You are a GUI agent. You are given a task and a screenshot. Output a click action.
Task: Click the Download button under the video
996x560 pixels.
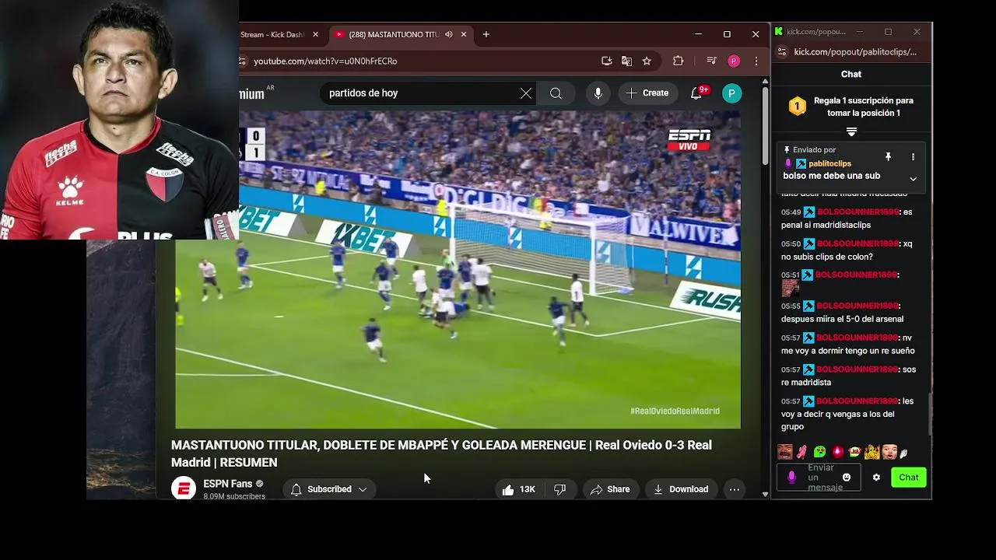[681, 489]
